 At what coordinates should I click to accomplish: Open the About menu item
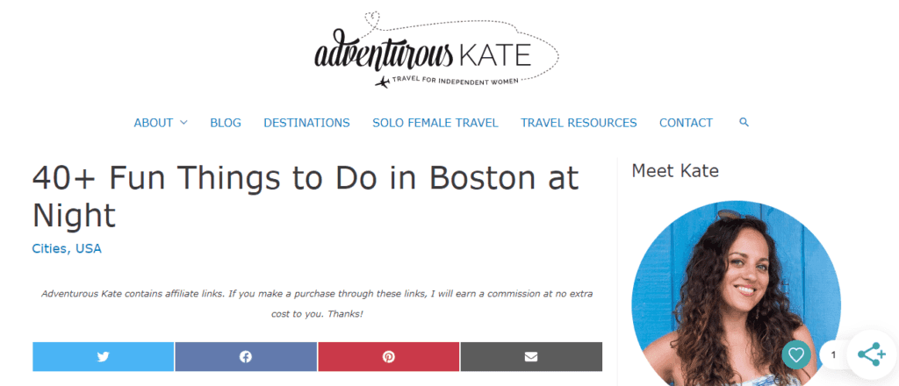[x=153, y=123]
